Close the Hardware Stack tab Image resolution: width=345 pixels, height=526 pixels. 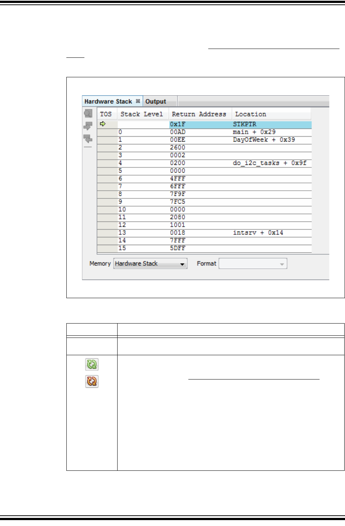(x=138, y=101)
